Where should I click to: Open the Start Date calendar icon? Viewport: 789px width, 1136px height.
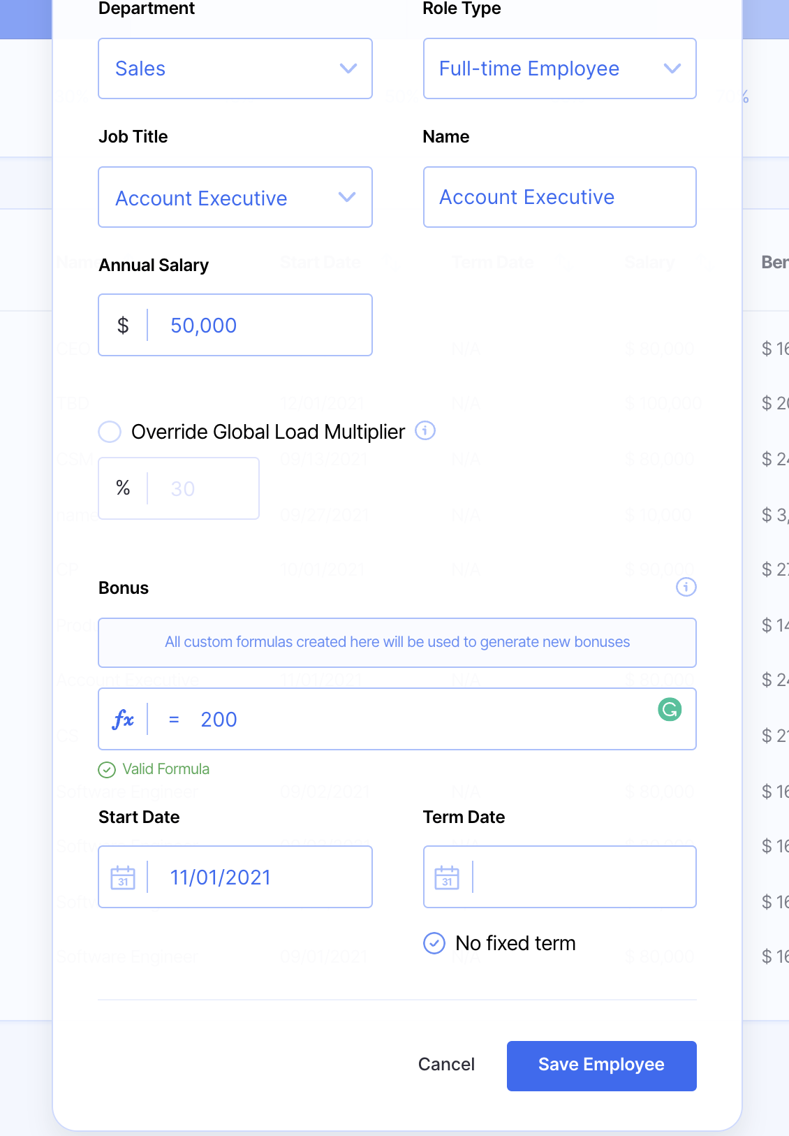[123, 878]
